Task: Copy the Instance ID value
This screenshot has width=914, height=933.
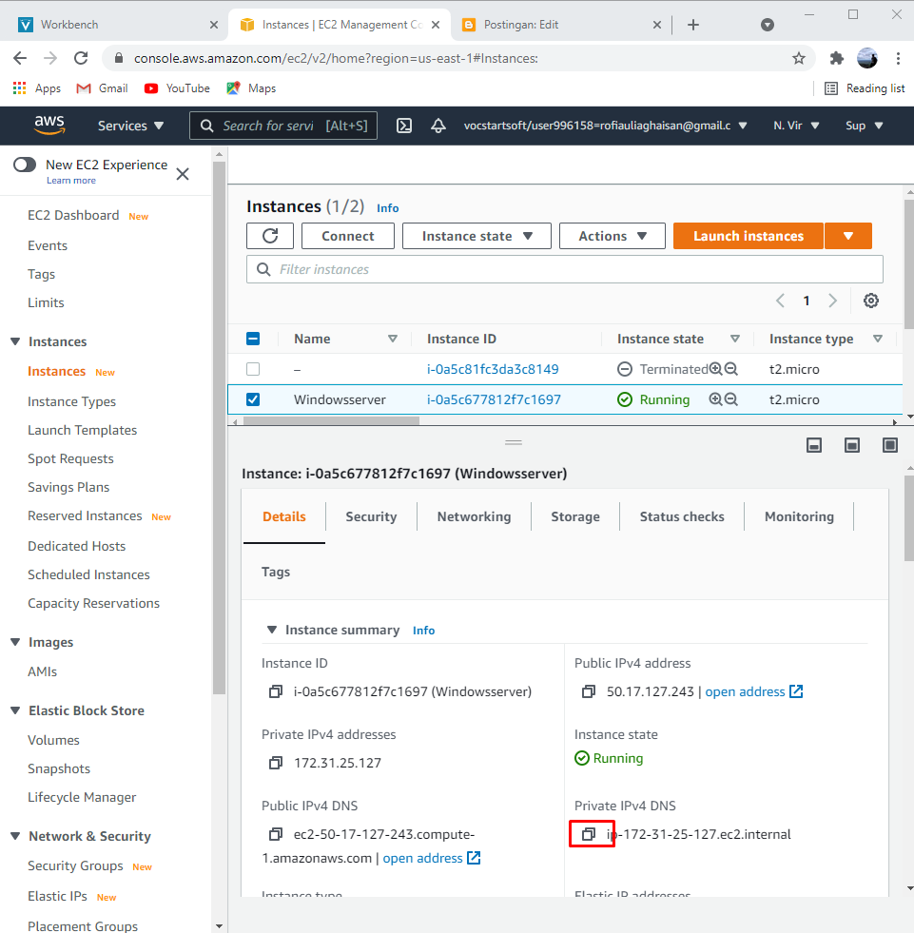Action: click(x=276, y=691)
